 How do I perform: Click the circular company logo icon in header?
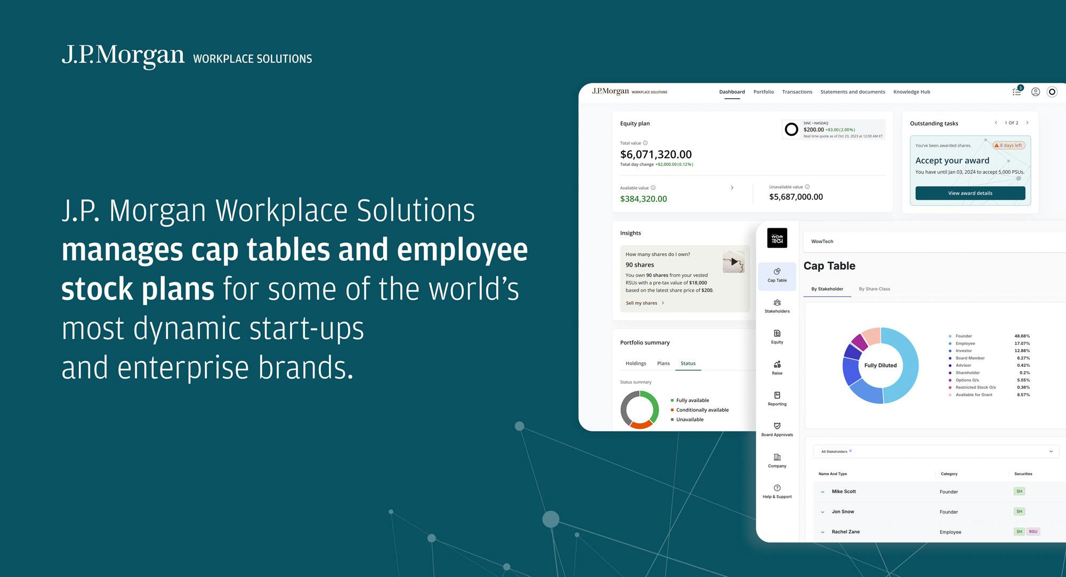(x=1052, y=92)
